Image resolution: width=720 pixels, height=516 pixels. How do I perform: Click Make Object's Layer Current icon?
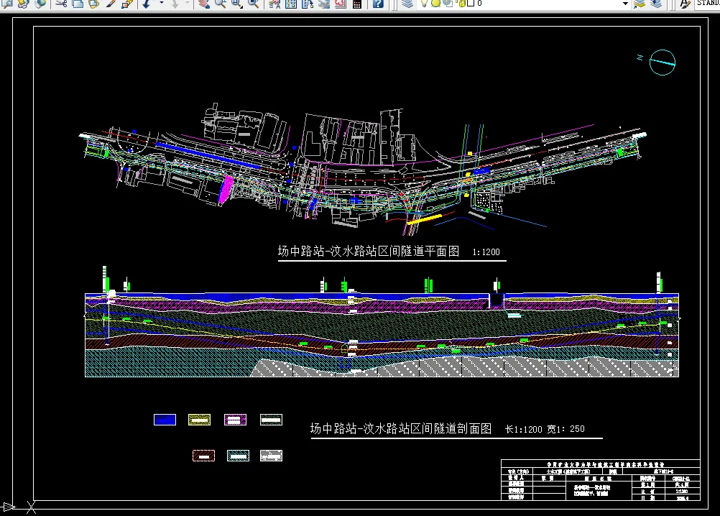tap(640, 4)
